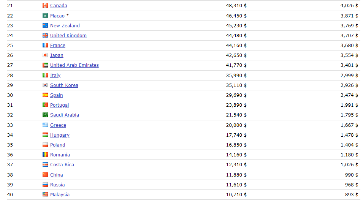363x202 pixels.
Task: Click the United Kingdom flag icon
Action: click(x=45, y=36)
